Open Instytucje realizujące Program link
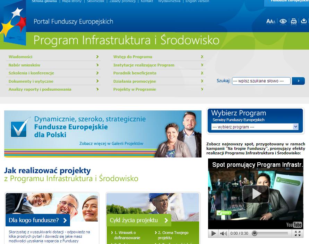 (x=144, y=65)
